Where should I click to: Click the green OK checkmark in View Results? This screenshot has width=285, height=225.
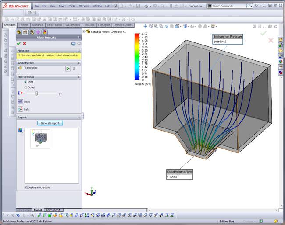click(x=18, y=43)
